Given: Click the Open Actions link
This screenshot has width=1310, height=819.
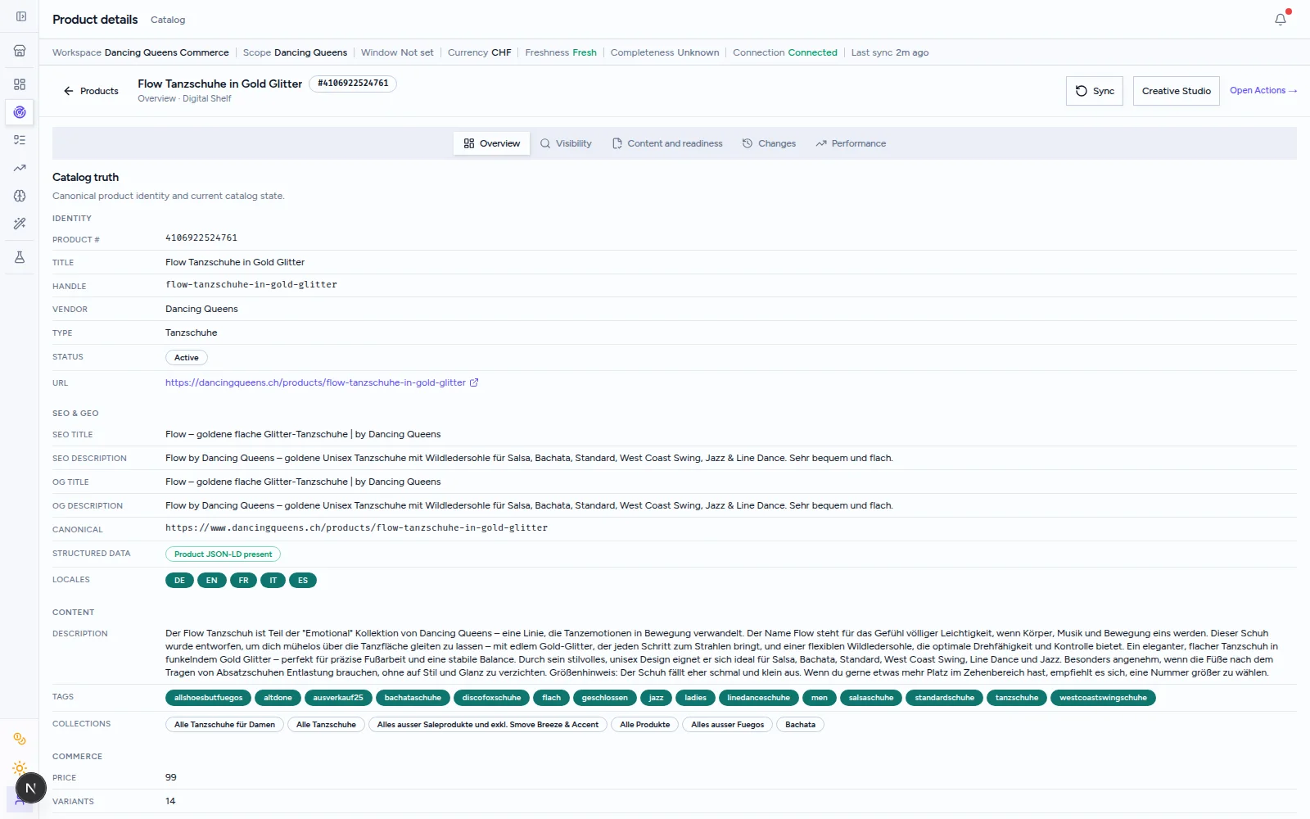Looking at the screenshot, I should point(1263,91).
